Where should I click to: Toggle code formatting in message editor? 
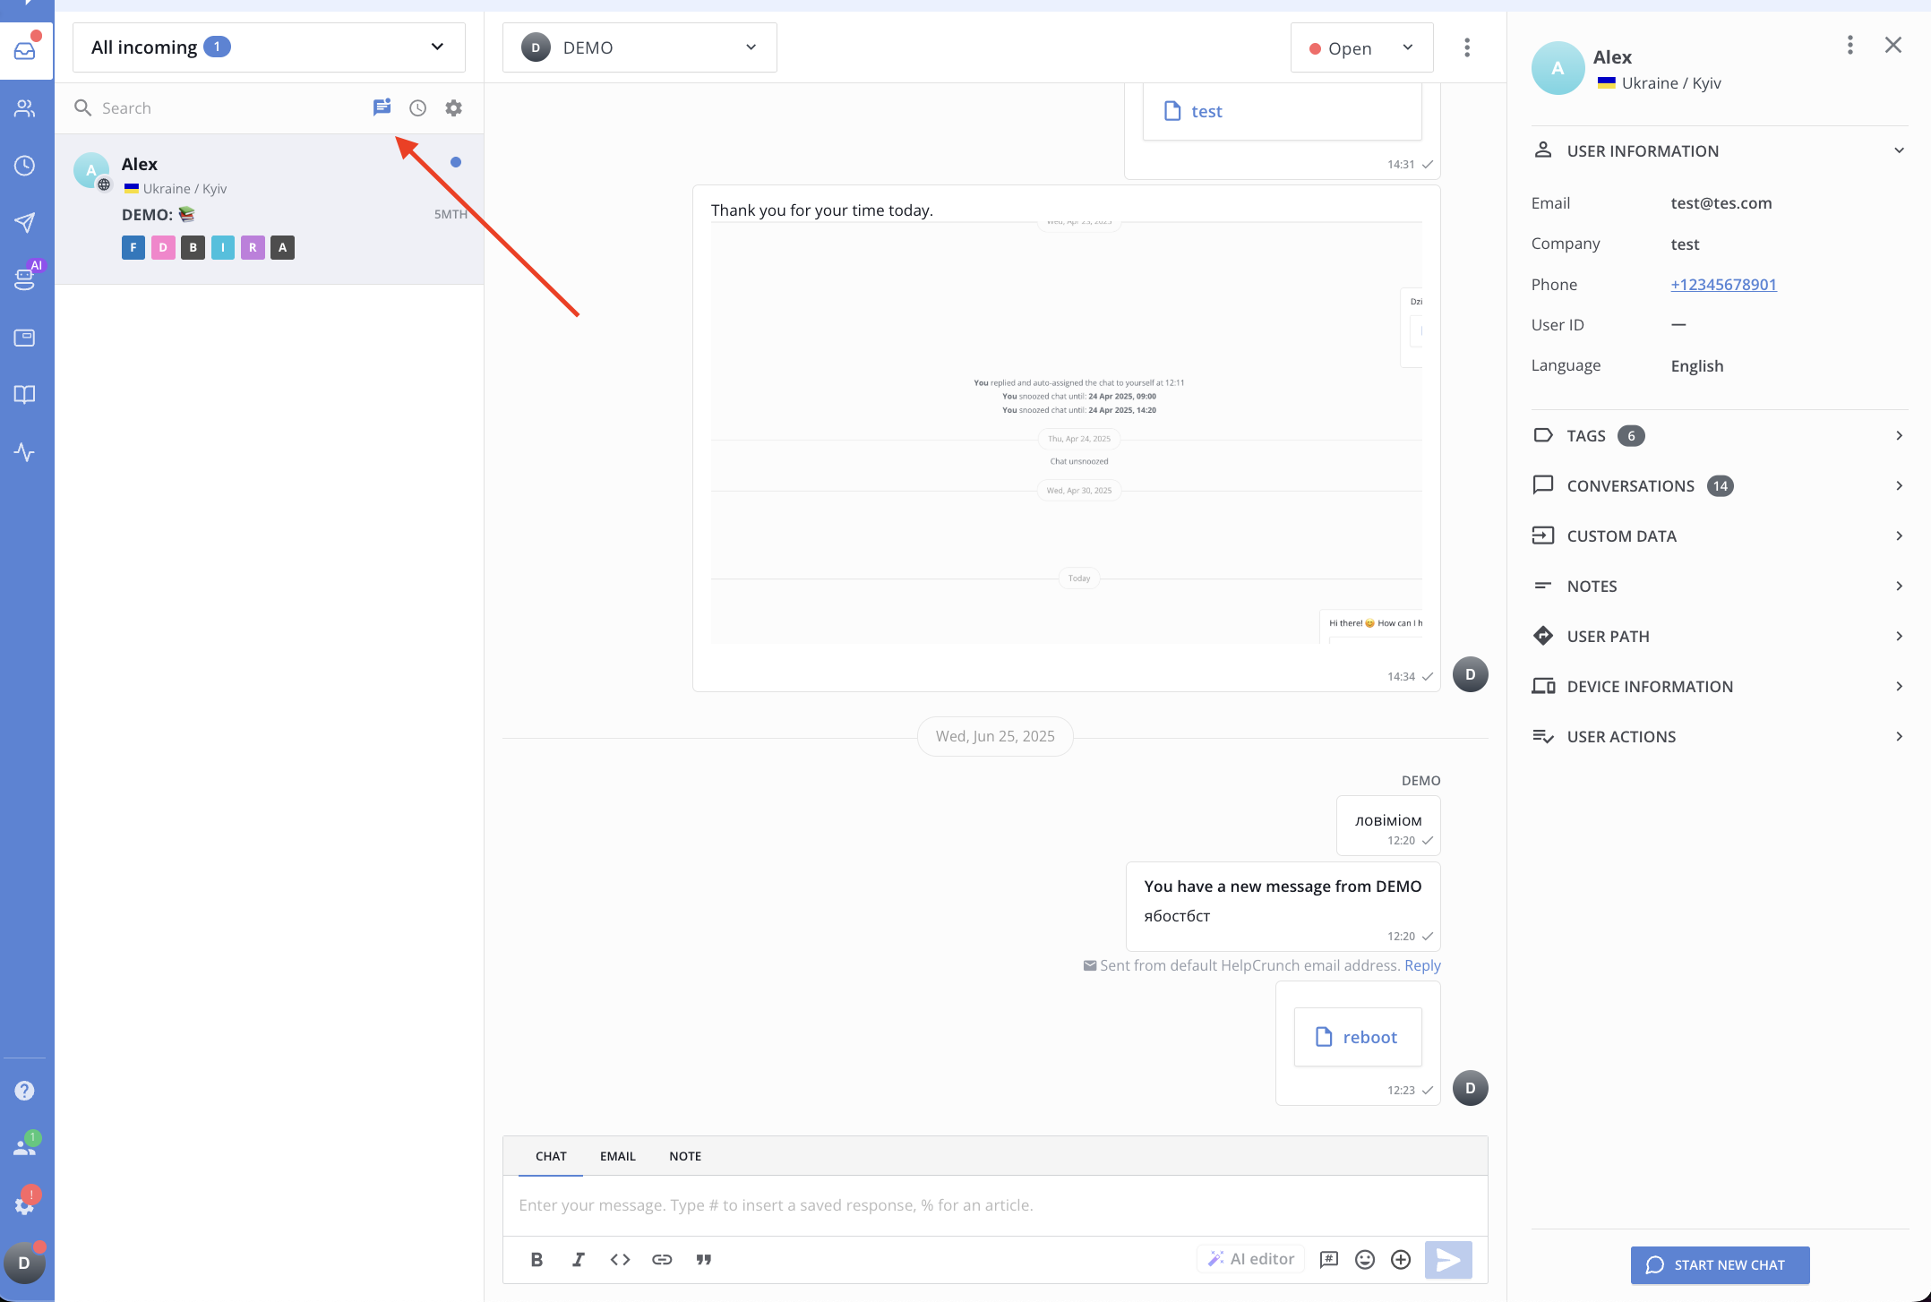tap(620, 1259)
